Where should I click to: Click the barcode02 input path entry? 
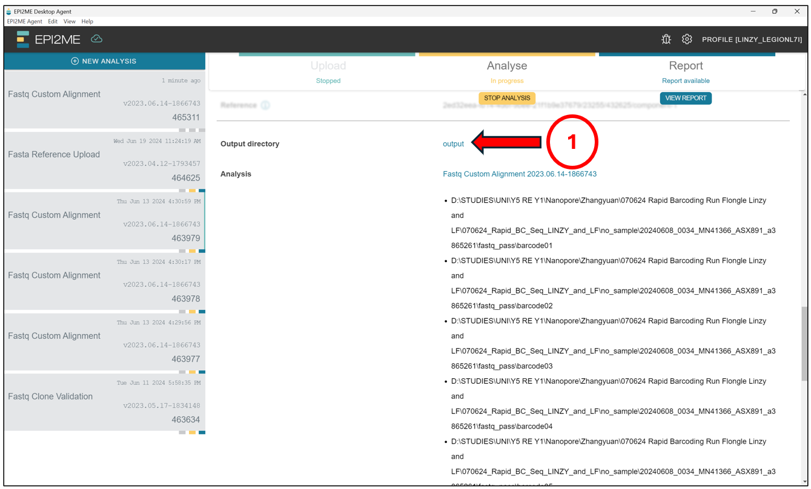(x=613, y=283)
